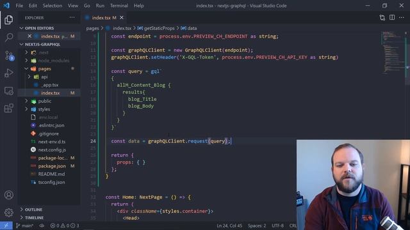The width and height of the screenshot is (410, 230).
Task: Open the View menu
Action: click(73, 6)
